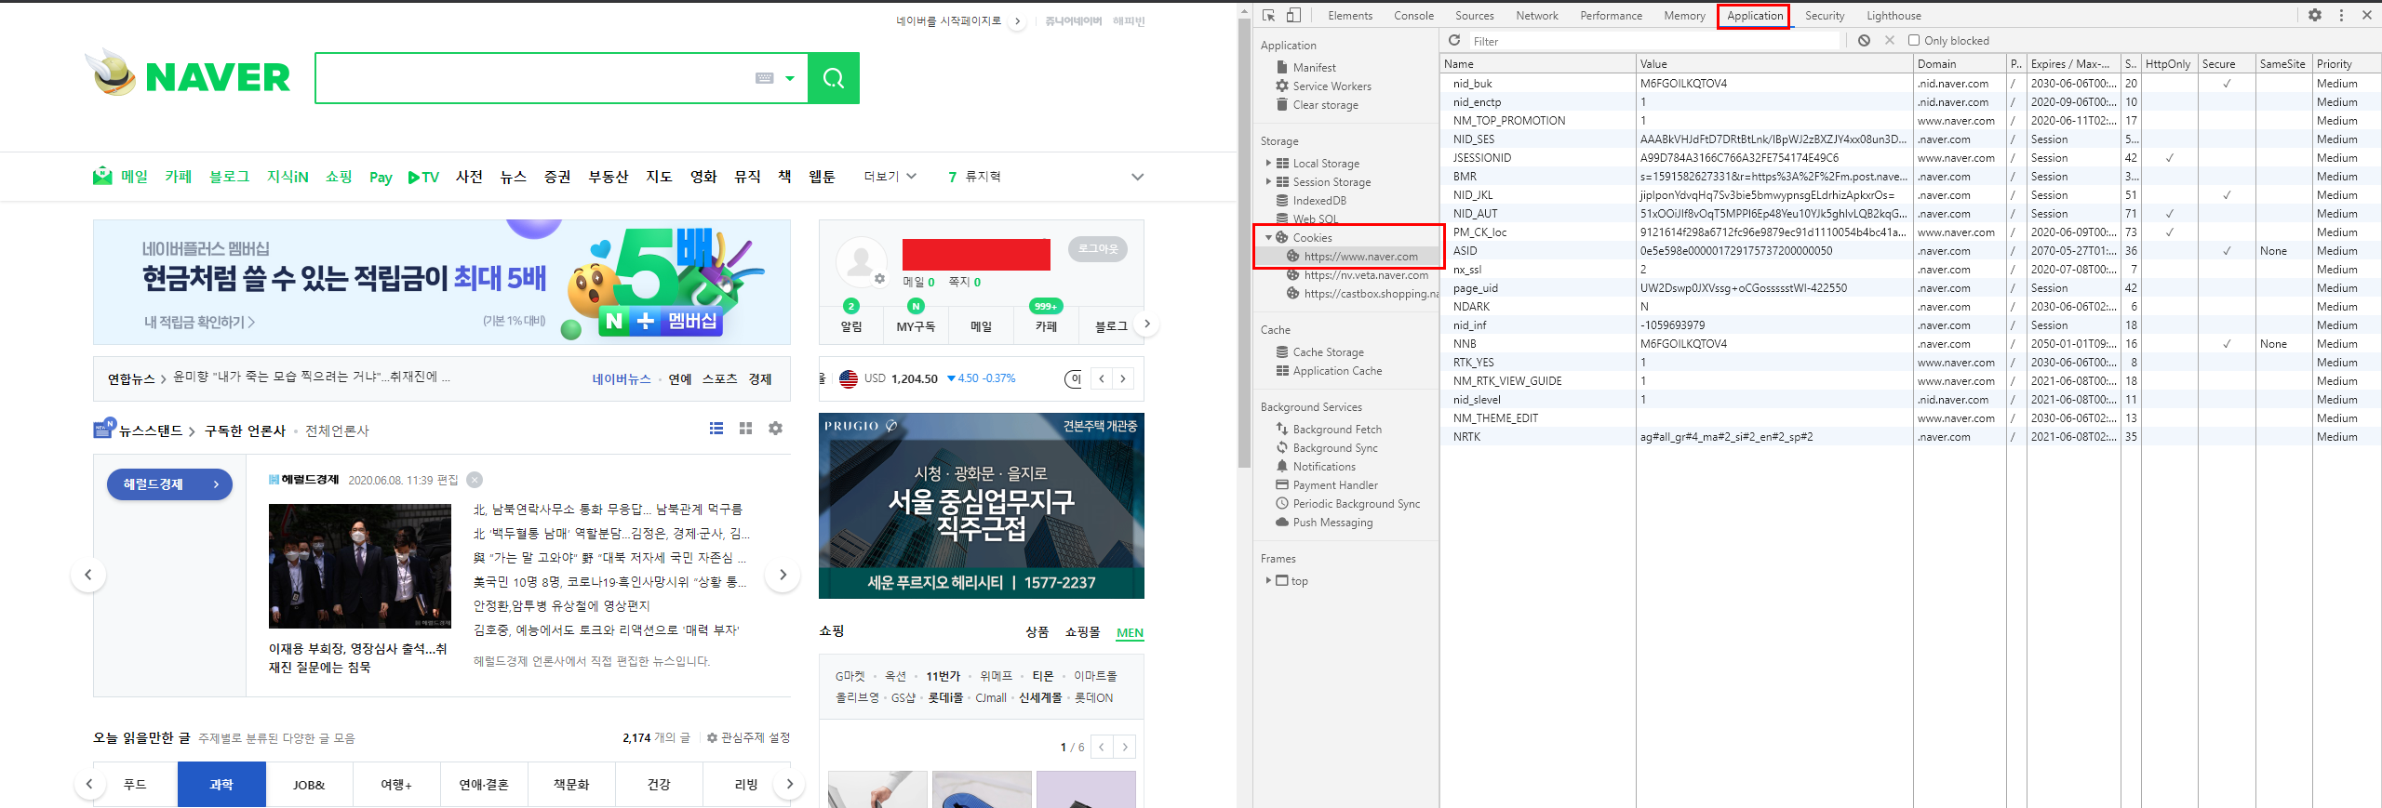
Task: Switch news stand to list view icon
Action: (716, 429)
